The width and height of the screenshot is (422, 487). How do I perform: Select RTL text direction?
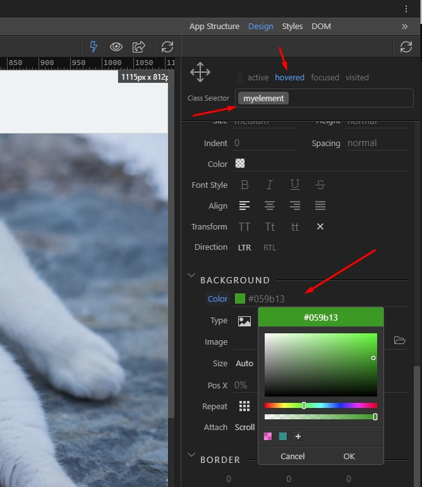[270, 247]
